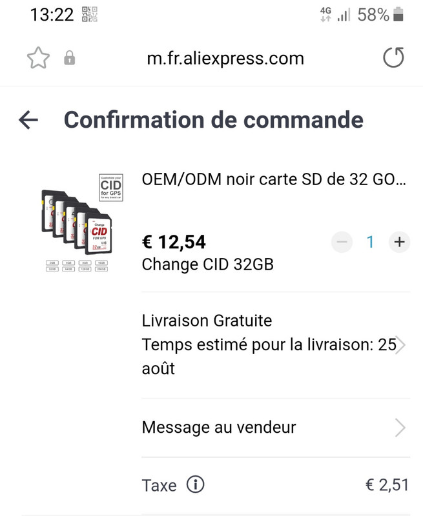This screenshot has height=516, width=423.
Task: Tap the 4G signal indicator
Action: click(325, 14)
